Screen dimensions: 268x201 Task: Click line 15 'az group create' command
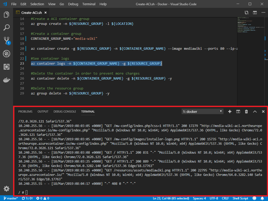click(x=82, y=24)
